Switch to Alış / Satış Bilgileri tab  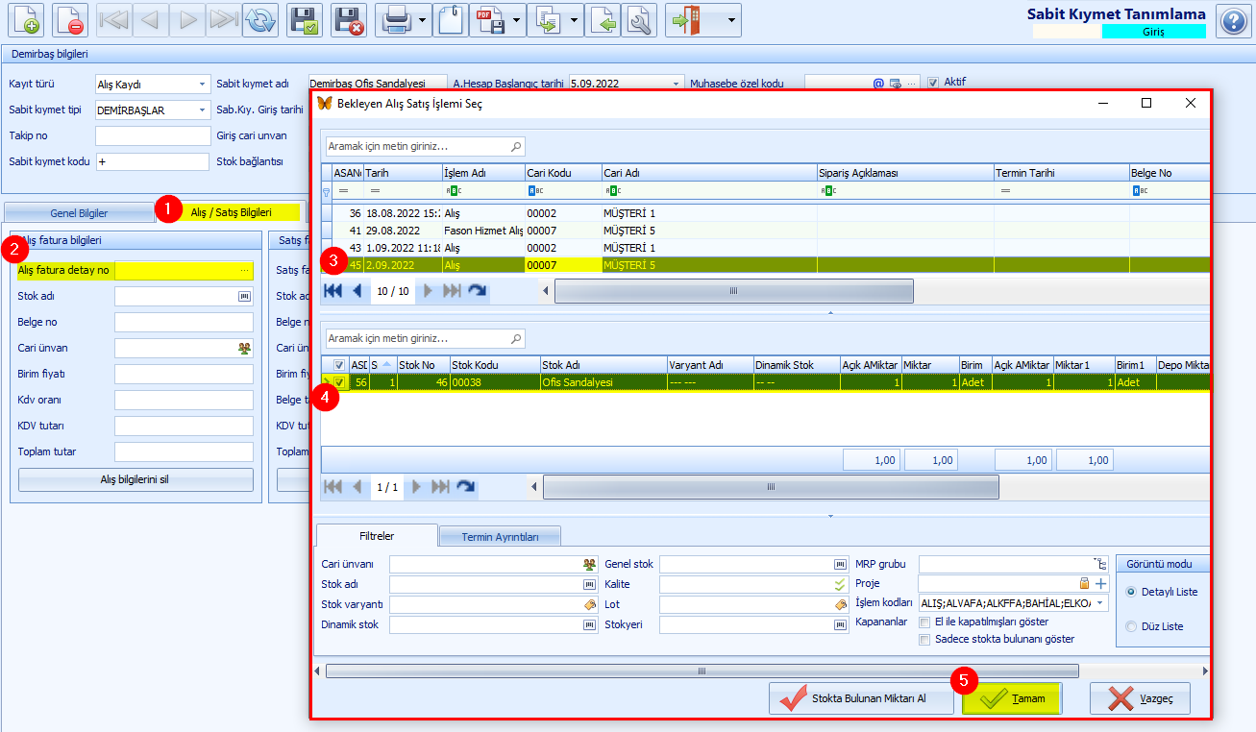(231, 212)
